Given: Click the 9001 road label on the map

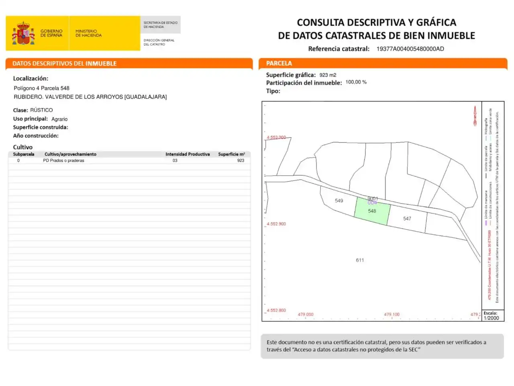Looking at the screenshot, I should pos(373,199).
